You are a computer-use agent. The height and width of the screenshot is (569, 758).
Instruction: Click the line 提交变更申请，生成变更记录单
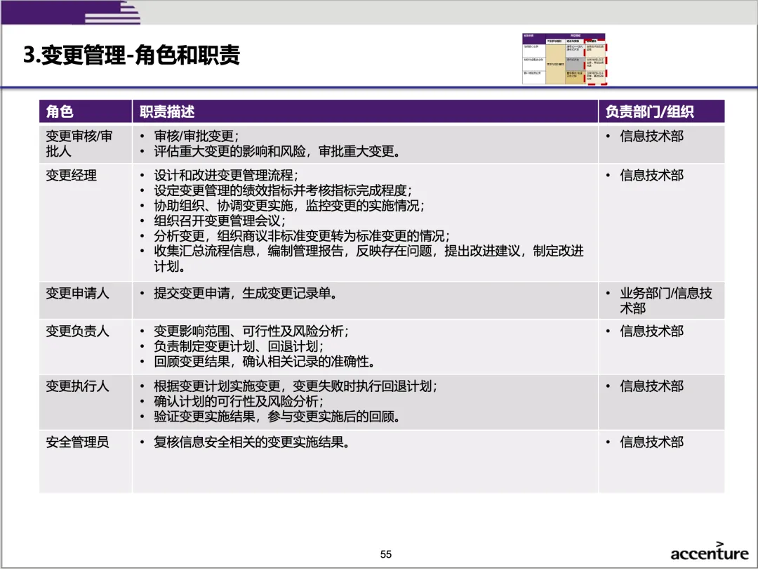pos(246,293)
